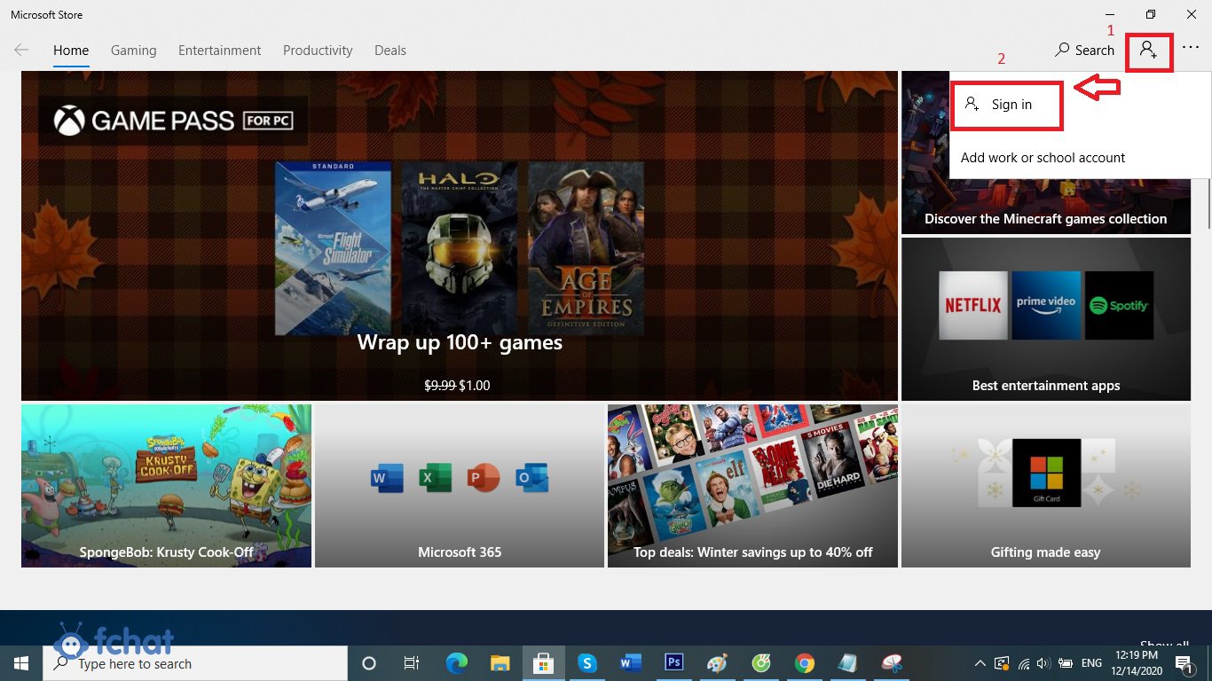Switch to the Gaming tab
Screen dimensions: 1212x681
[133, 51]
